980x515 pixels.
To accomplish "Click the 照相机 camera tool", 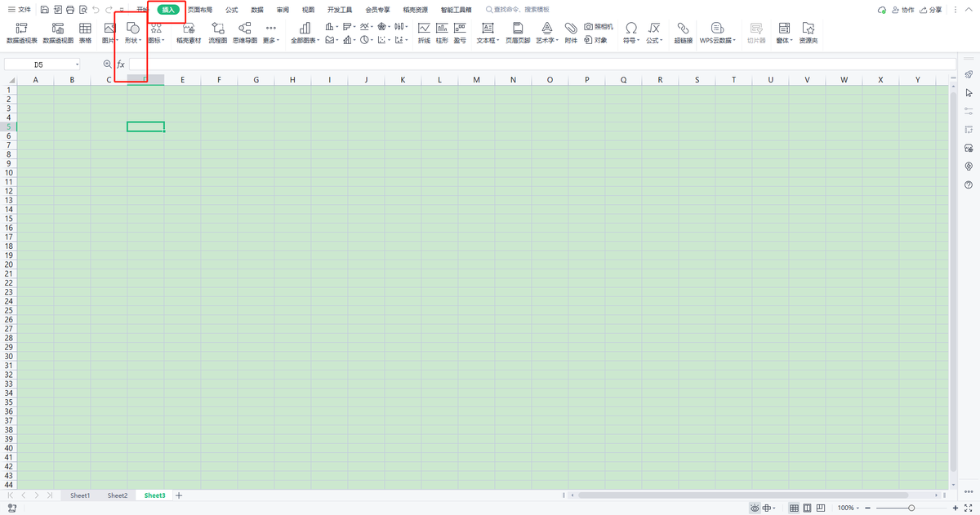I will click(599, 27).
